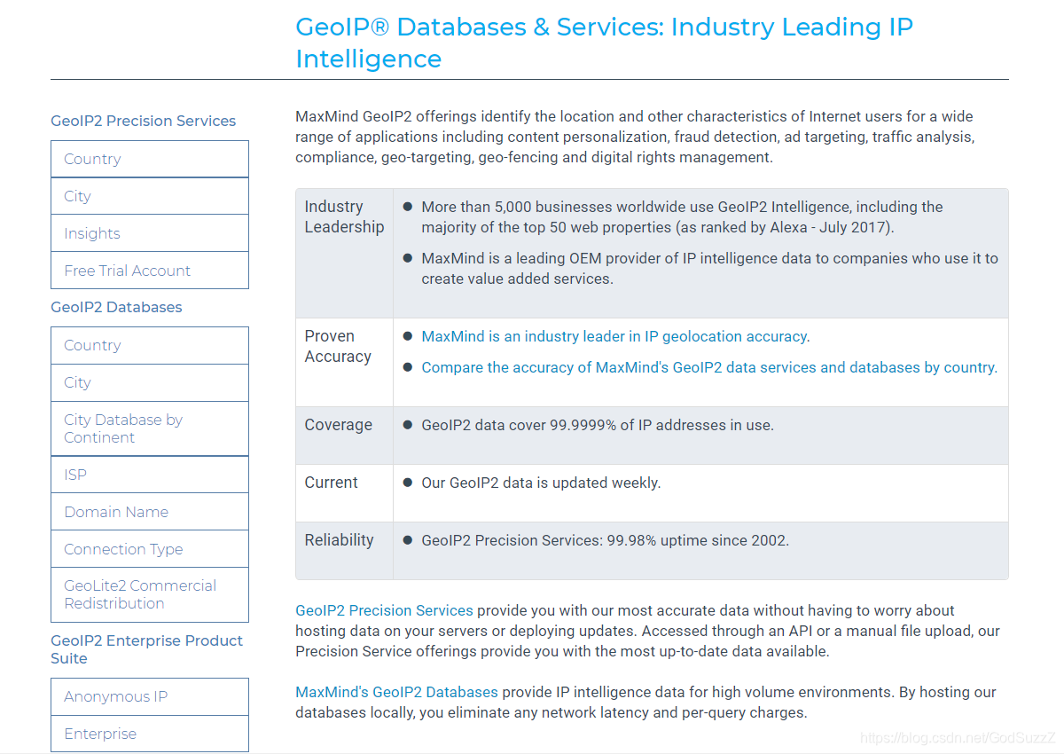Click text 'Our GeoIP2 data is updated weekly.'
Viewport: 1064px width, 754px height.
[541, 483]
